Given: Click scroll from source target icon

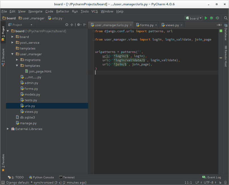Looking at the screenshot, I should [67, 25].
